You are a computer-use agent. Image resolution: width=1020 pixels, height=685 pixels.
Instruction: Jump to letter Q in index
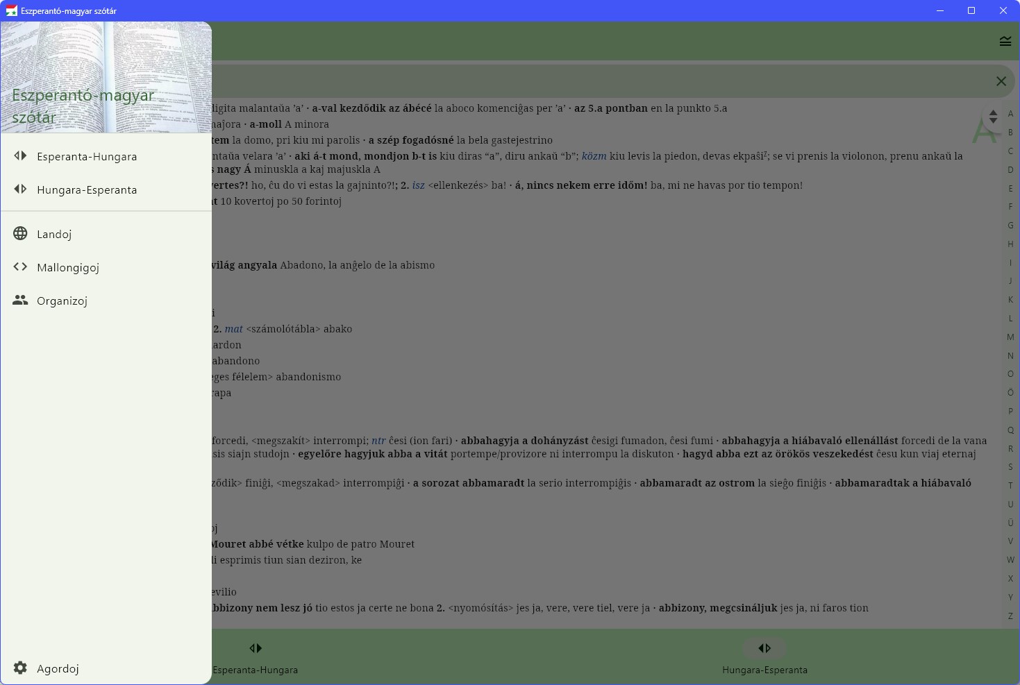[1010, 430]
